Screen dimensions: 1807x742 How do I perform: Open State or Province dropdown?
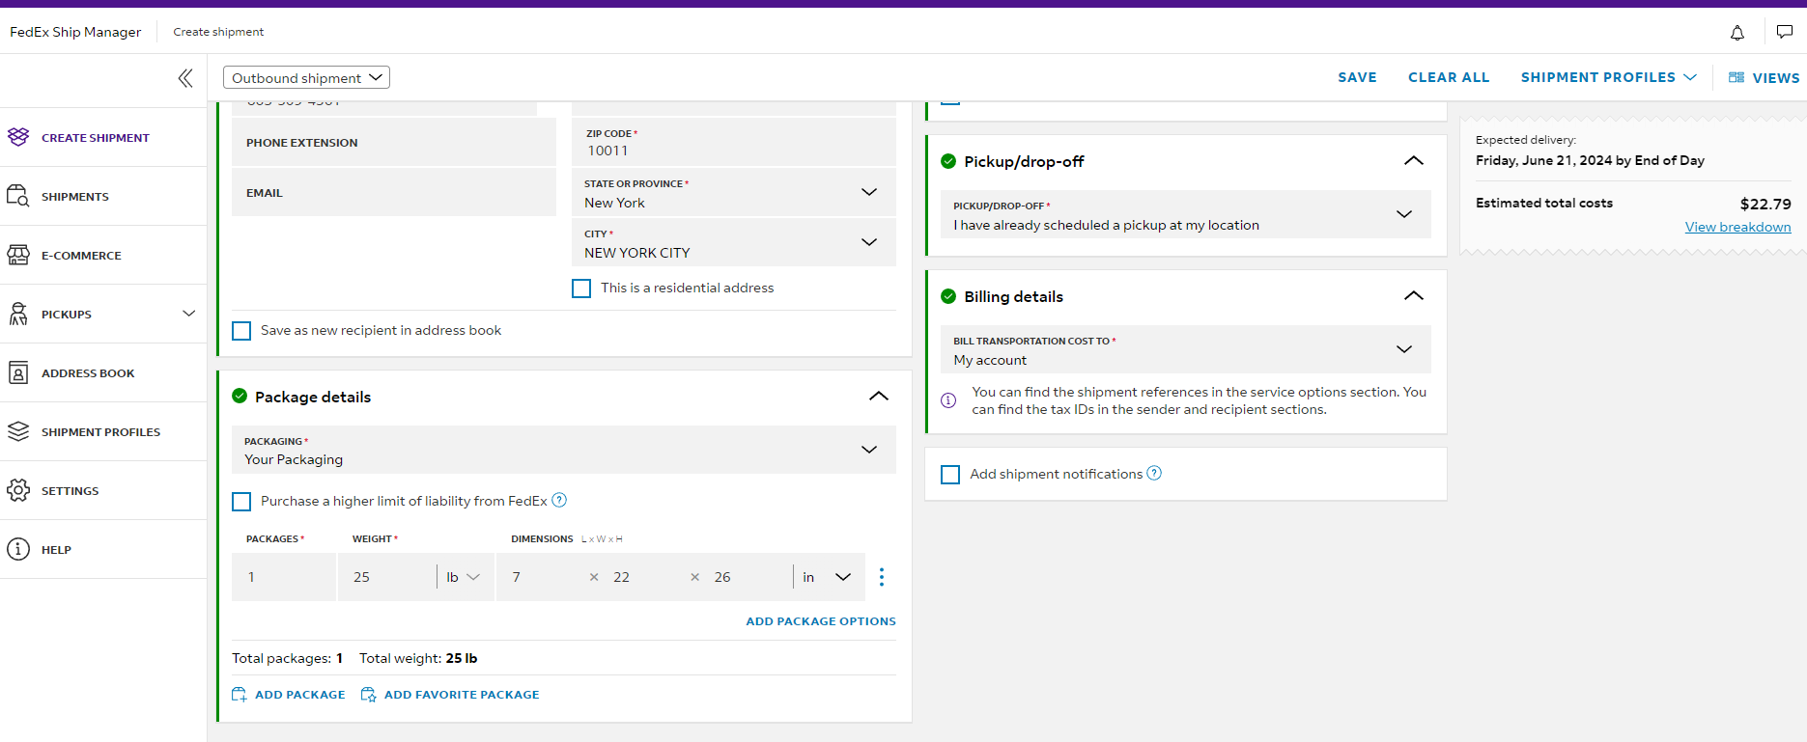[x=734, y=192]
